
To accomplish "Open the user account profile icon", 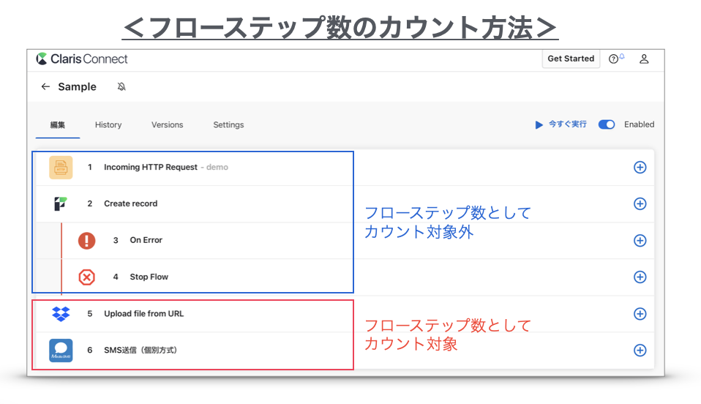I will click(644, 59).
